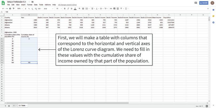Viewport: 216px width, 108px height.
Task: Open Tasks in the side panel
Action: pos(213,22)
